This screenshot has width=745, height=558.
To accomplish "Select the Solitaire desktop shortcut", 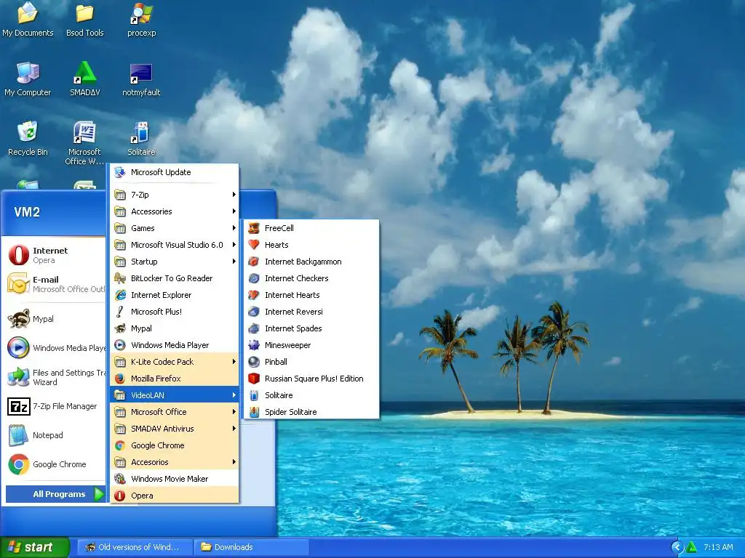I will pyautogui.click(x=141, y=139).
